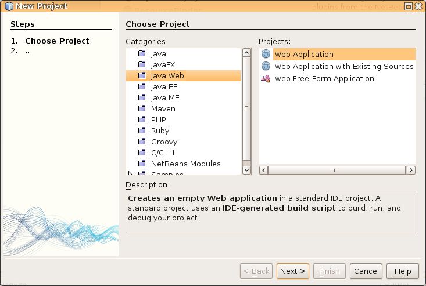Select the NetBeans Modules category
Image resolution: width=426 pixels, height=286 pixels.
pyautogui.click(x=186, y=164)
